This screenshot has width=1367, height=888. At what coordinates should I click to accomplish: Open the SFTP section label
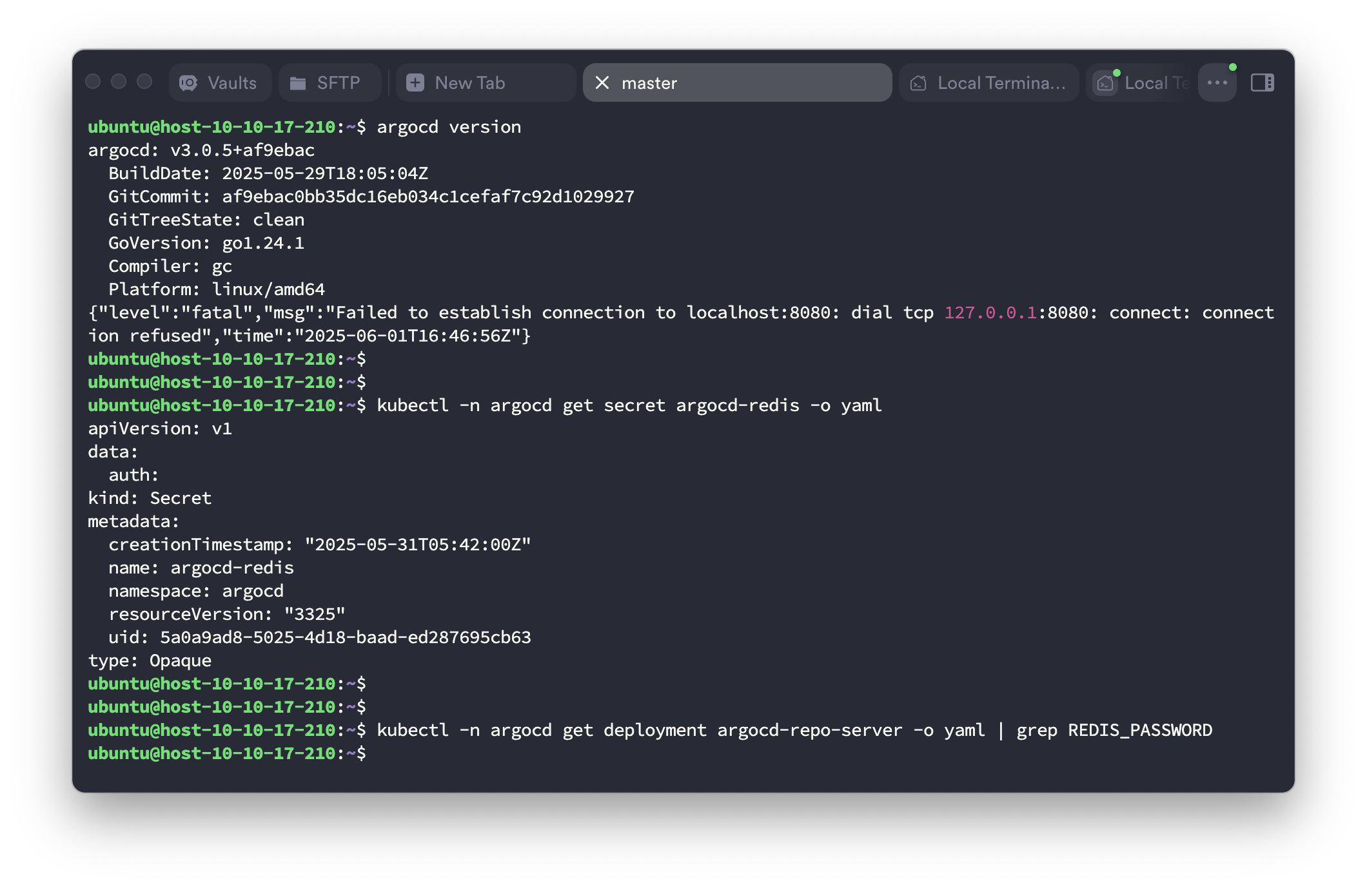pyautogui.click(x=339, y=82)
